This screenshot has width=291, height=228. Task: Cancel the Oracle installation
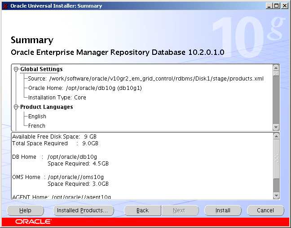(x=265, y=210)
